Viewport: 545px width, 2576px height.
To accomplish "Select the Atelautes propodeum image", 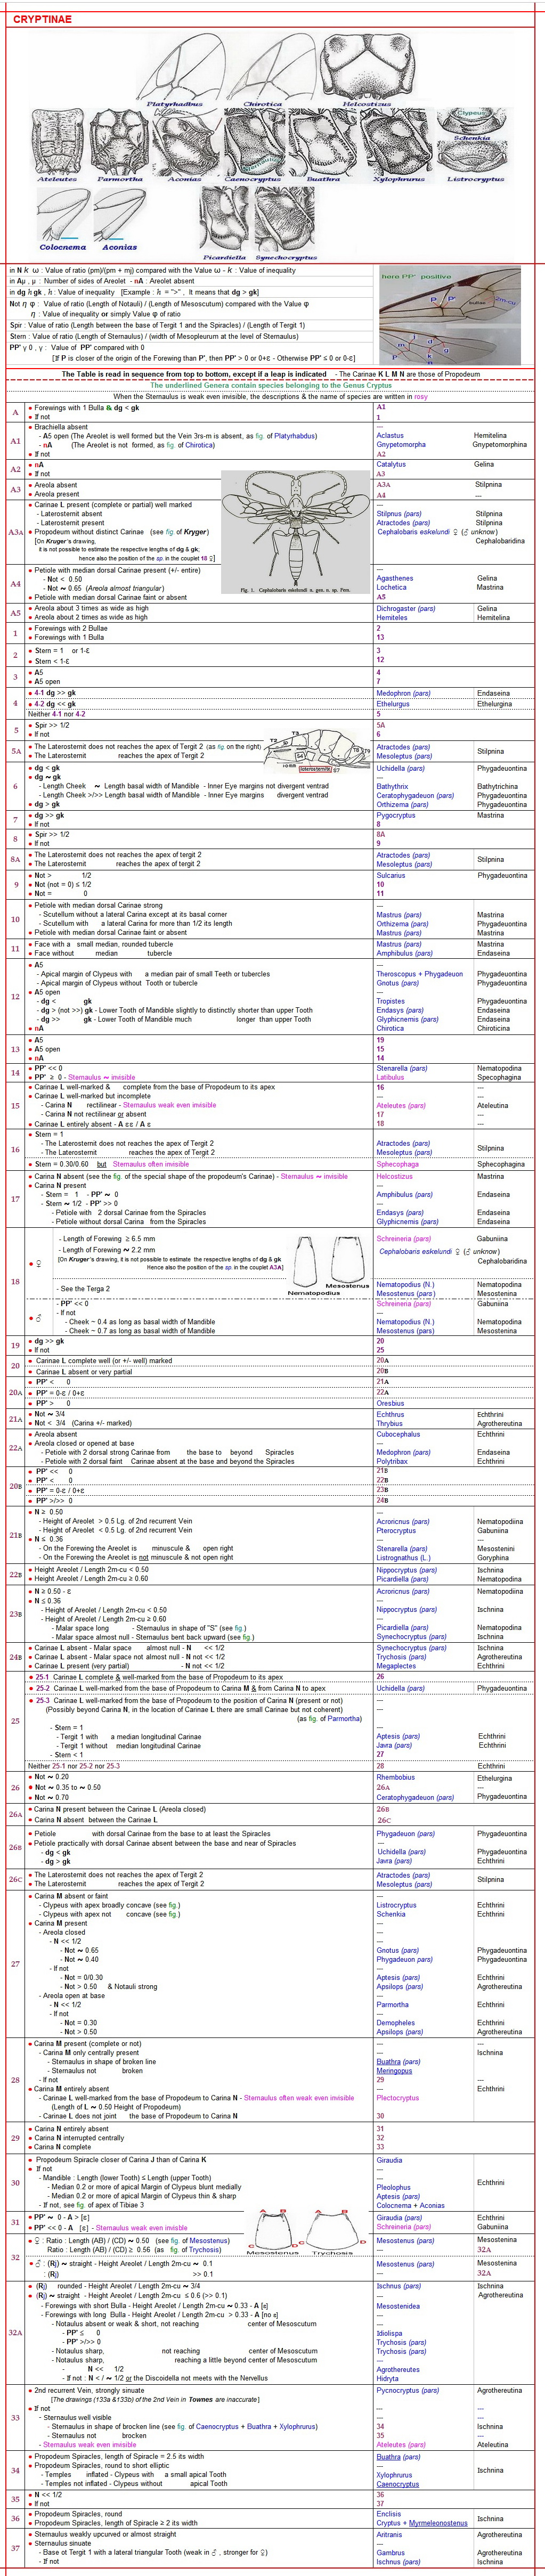I will 57,141.
